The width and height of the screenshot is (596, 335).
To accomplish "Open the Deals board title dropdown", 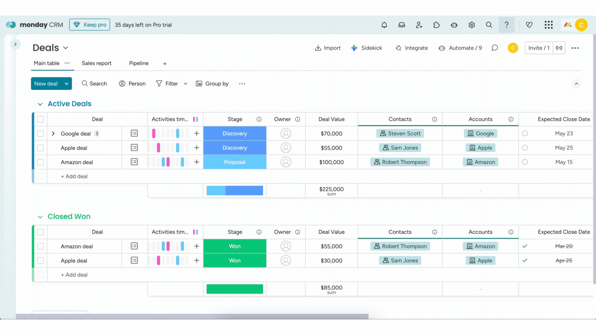I will pos(65,48).
